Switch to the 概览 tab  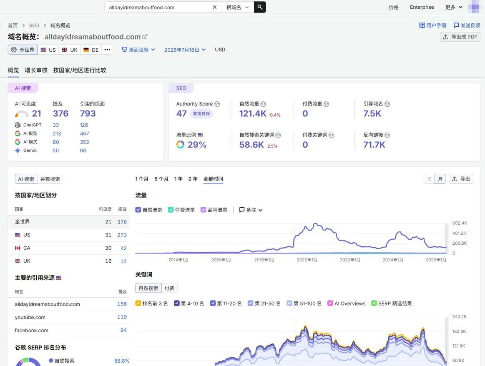pos(13,70)
